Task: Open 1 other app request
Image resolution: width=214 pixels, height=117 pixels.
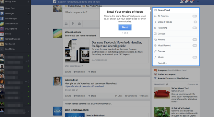Action: (x=167, y=74)
